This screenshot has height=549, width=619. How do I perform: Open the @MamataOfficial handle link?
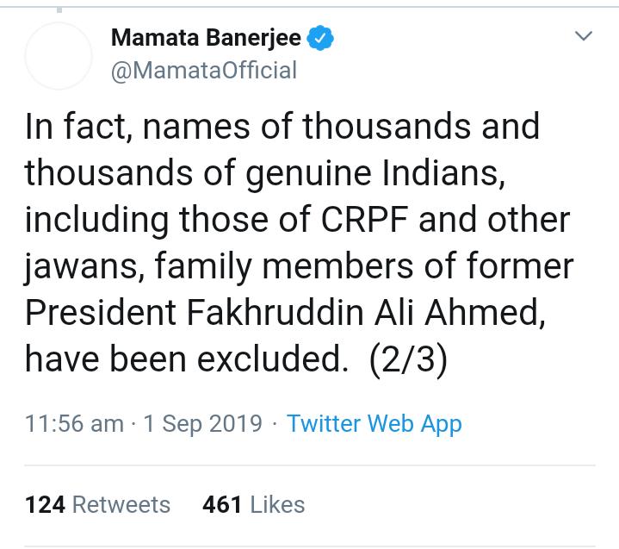(204, 71)
